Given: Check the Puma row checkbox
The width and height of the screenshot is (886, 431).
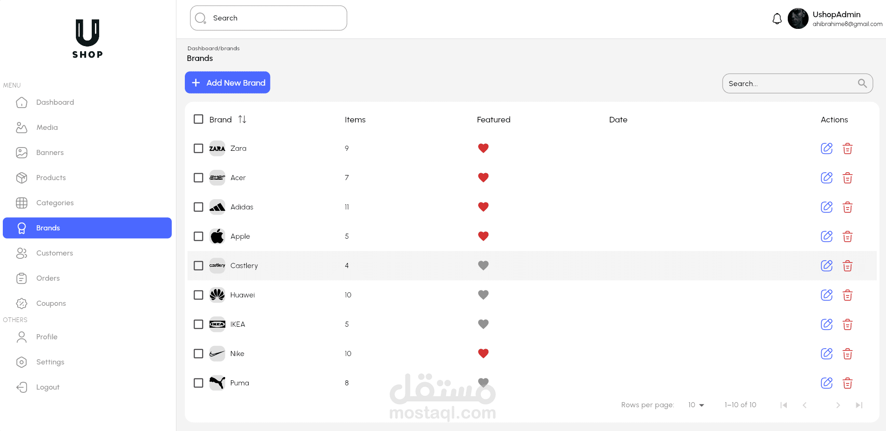Looking at the screenshot, I should pos(198,383).
